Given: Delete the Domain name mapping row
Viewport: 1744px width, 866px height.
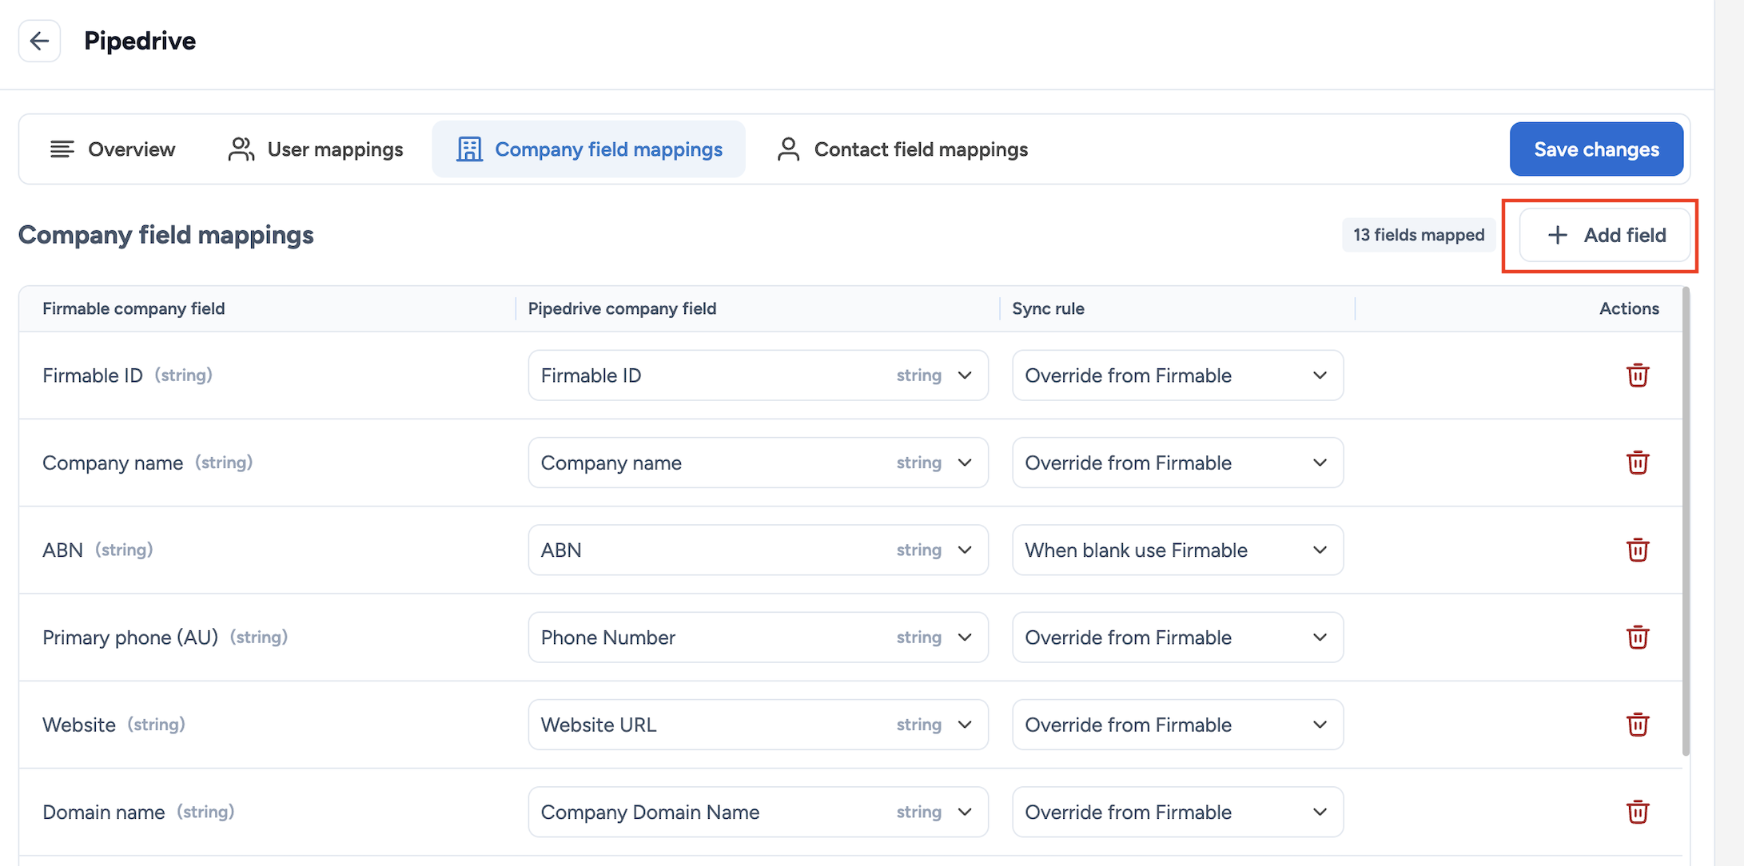Looking at the screenshot, I should tap(1637, 812).
